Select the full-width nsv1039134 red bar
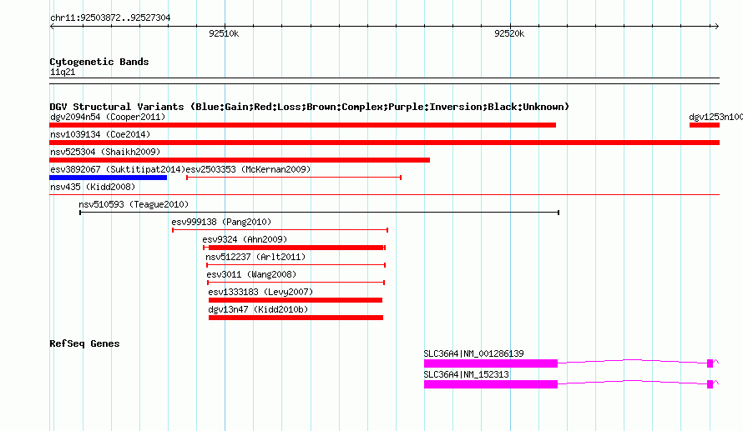The image size is (743, 431). (x=384, y=143)
